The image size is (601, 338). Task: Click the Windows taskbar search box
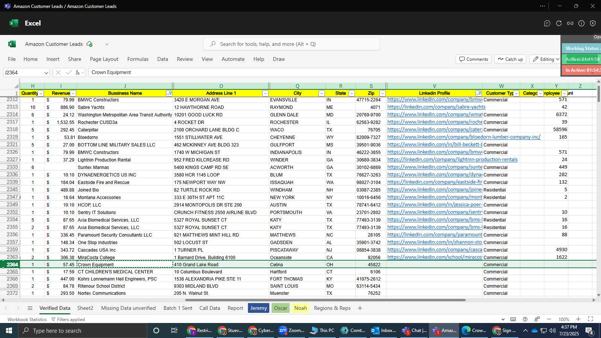pyautogui.click(x=83, y=330)
